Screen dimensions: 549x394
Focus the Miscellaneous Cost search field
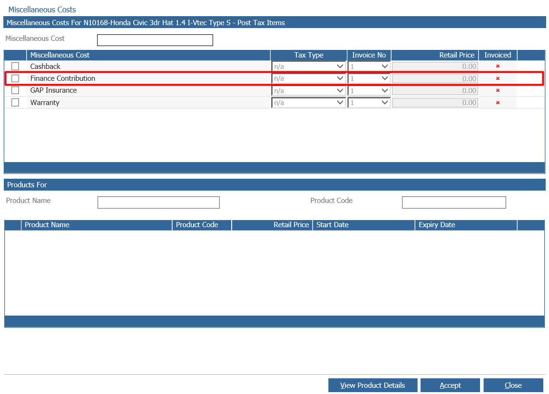pyautogui.click(x=155, y=40)
